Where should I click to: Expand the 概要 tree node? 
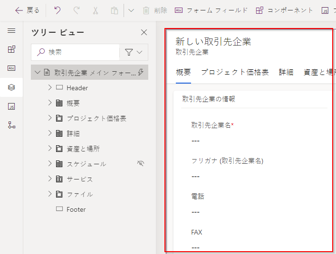(50, 103)
